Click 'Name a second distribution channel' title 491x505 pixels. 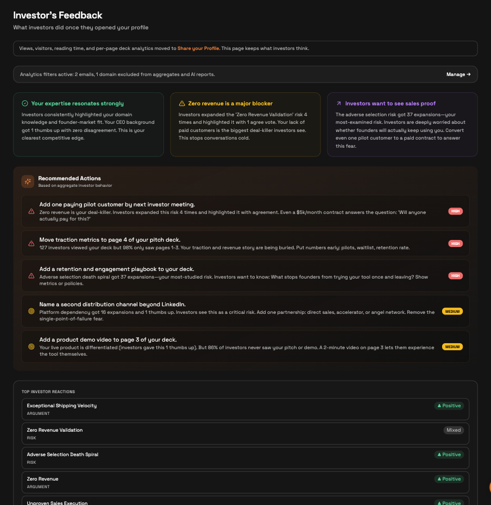click(x=112, y=304)
